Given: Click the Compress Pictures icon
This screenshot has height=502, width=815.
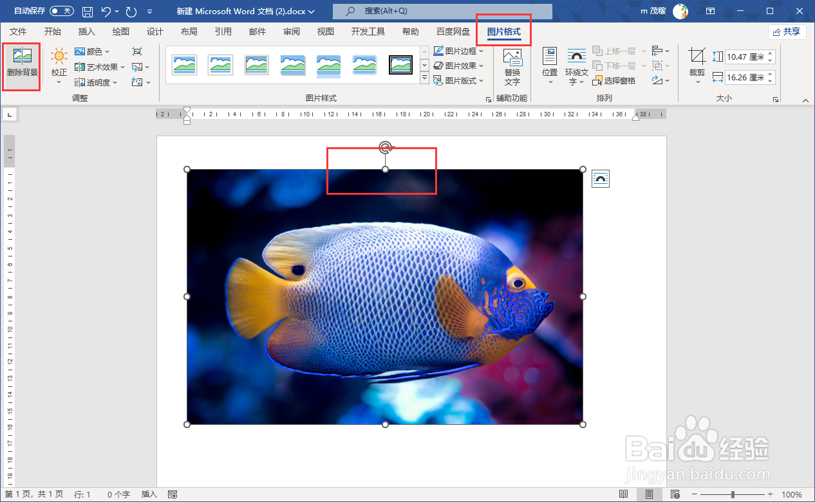Looking at the screenshot, I should pos(137,51).
